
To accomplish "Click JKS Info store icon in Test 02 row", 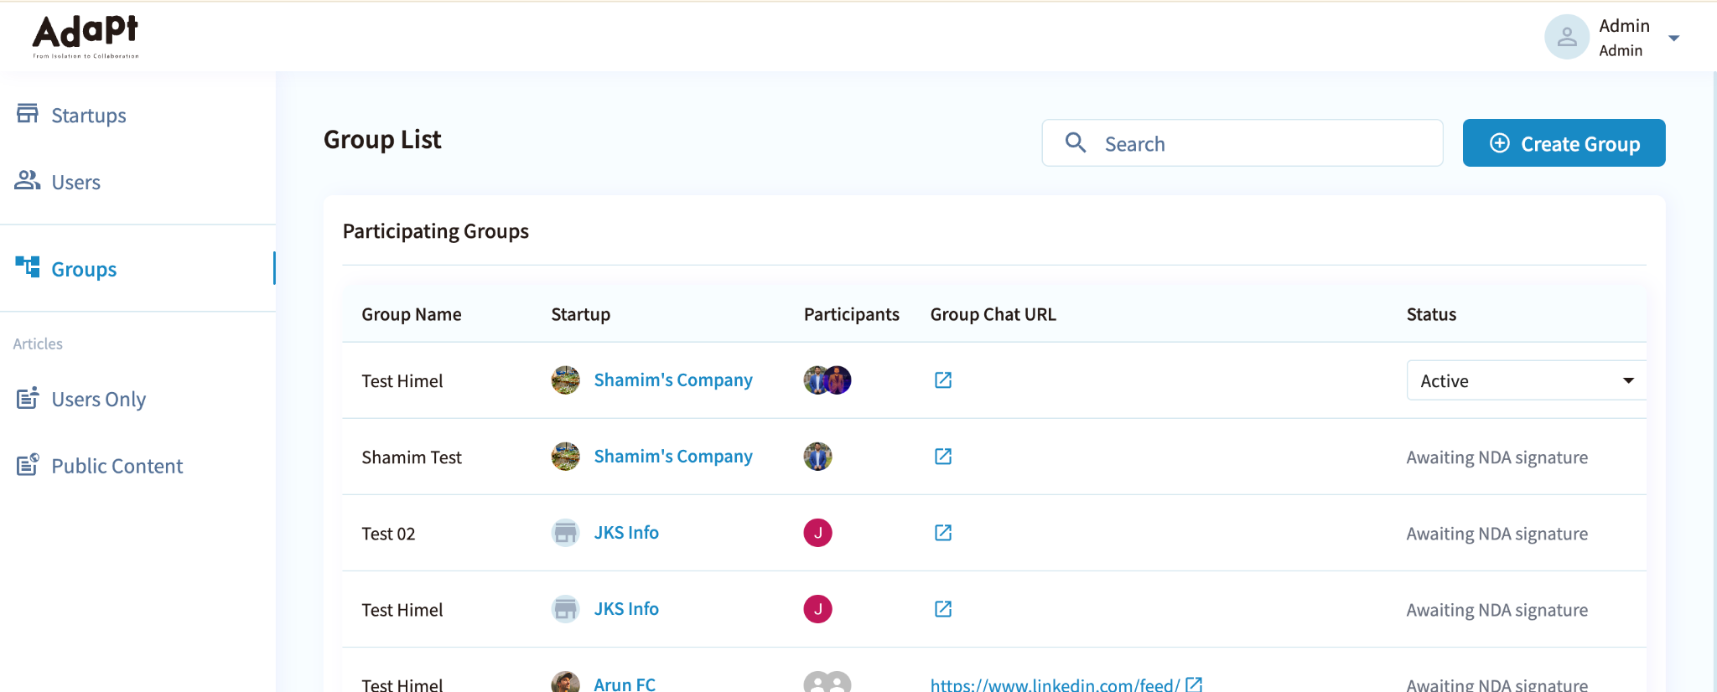I will pyautogui.click(x=566, y=533).
